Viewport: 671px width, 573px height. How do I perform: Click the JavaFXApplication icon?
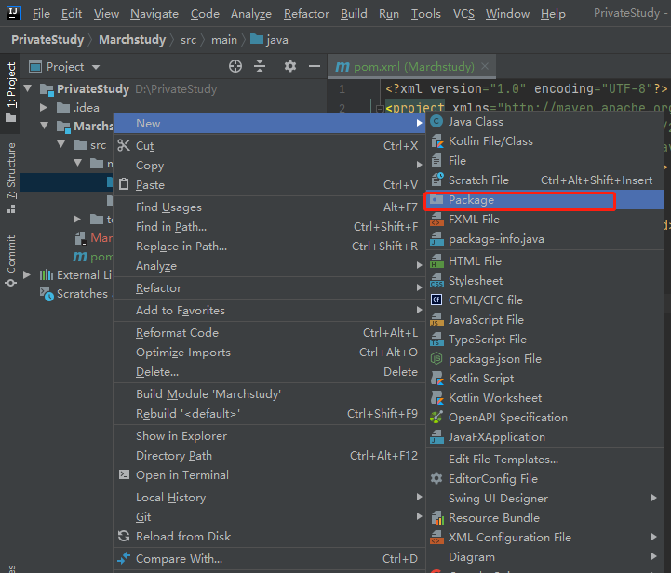coord(436,437)
